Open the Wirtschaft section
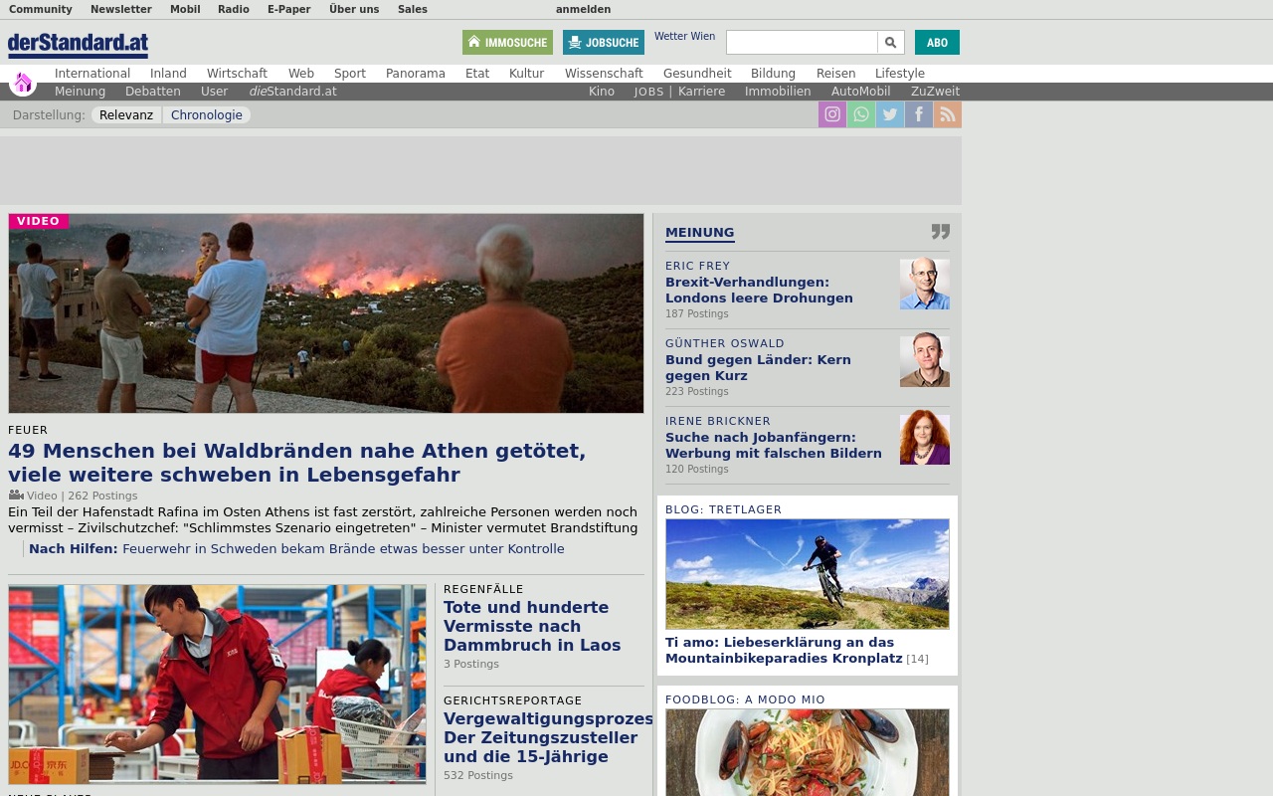 point(237,74)
